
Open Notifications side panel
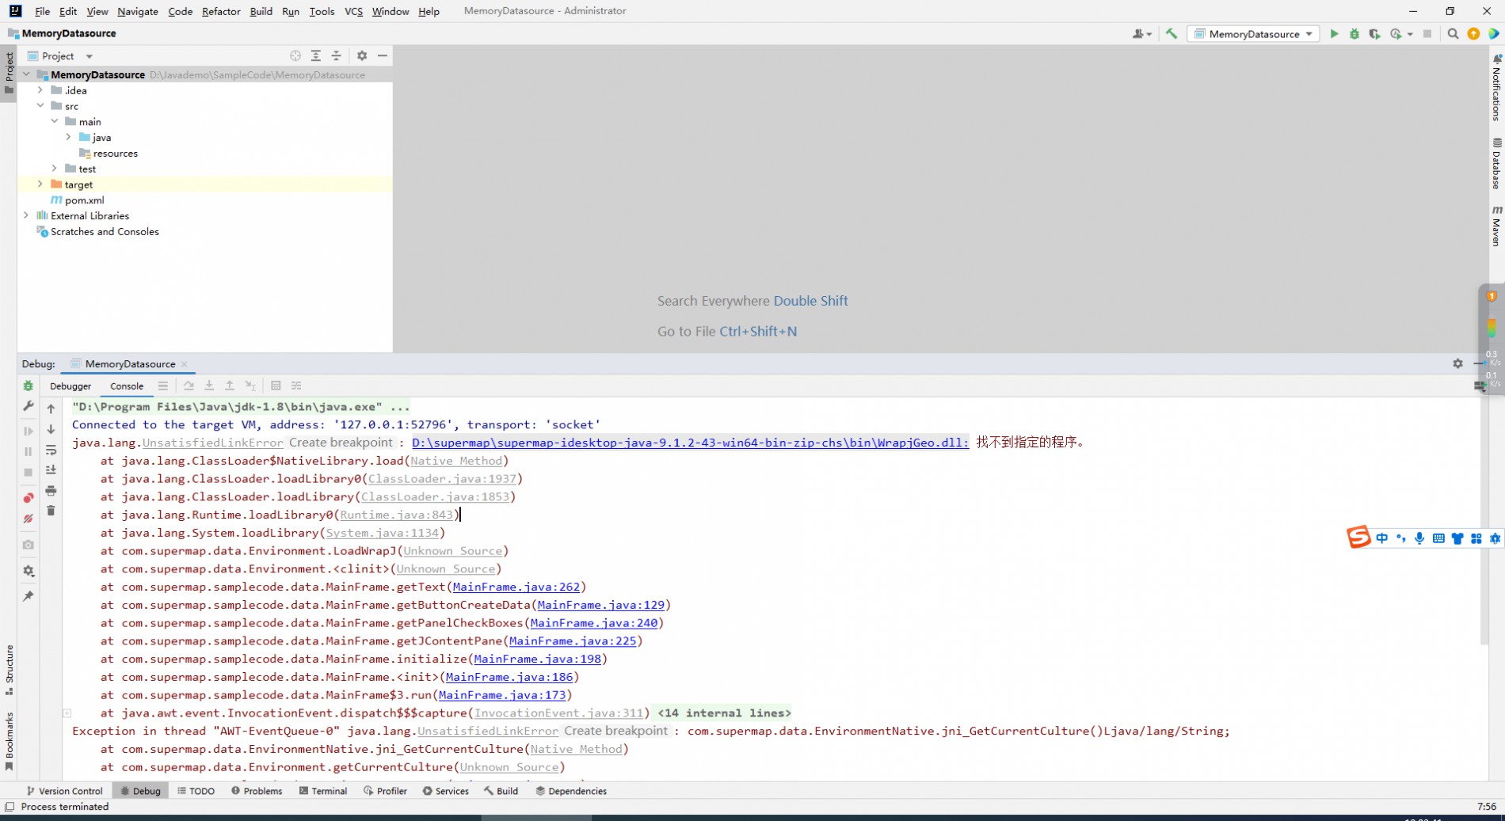1496,87
